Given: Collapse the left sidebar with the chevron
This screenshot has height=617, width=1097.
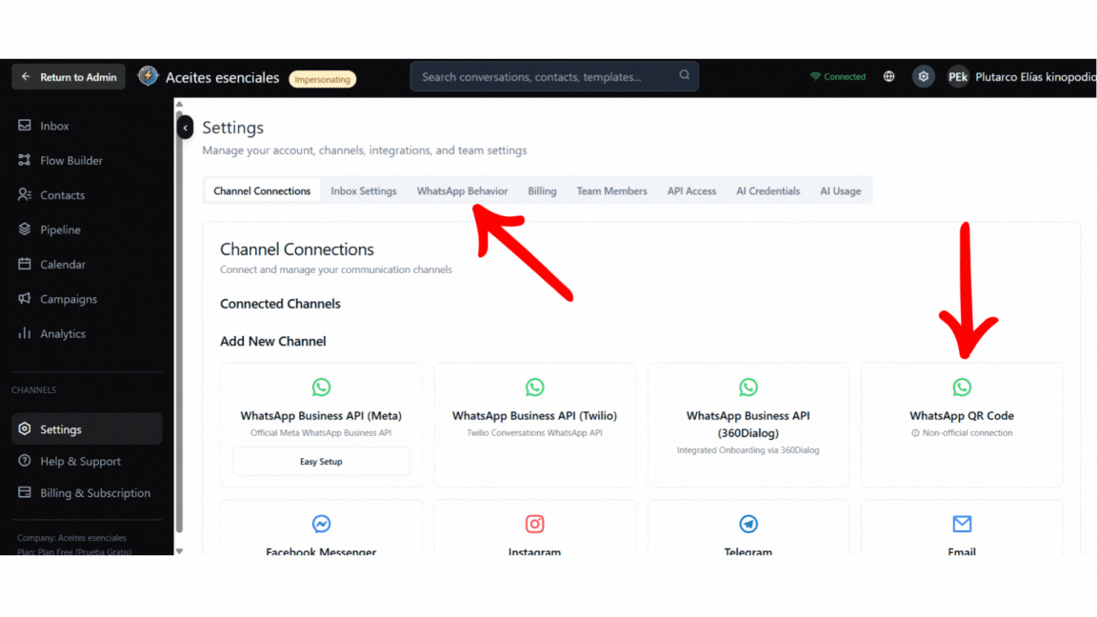Looking at the screenshot, I should click(x=185, y=127).
